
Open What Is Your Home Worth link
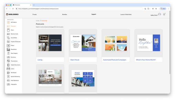(x=146, y=60)
